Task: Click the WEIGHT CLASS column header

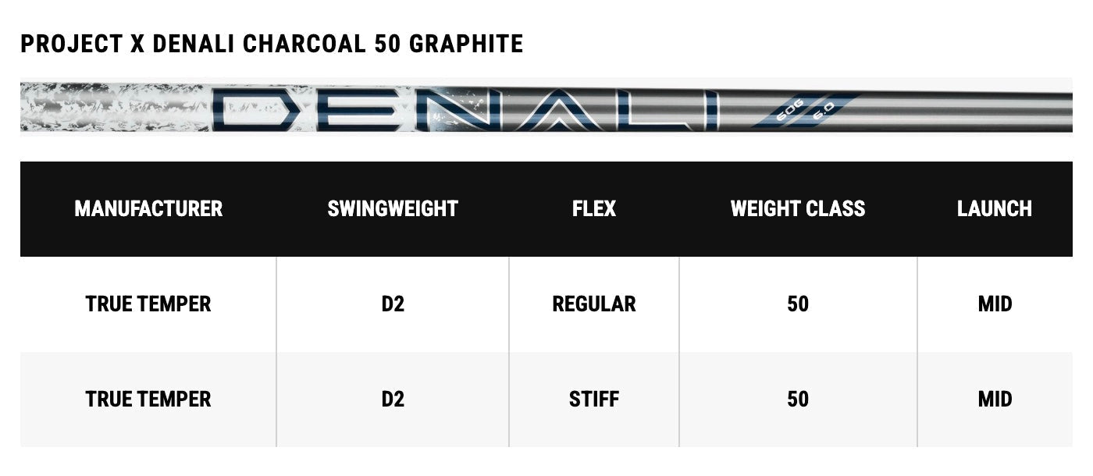Action: (798, 208)
